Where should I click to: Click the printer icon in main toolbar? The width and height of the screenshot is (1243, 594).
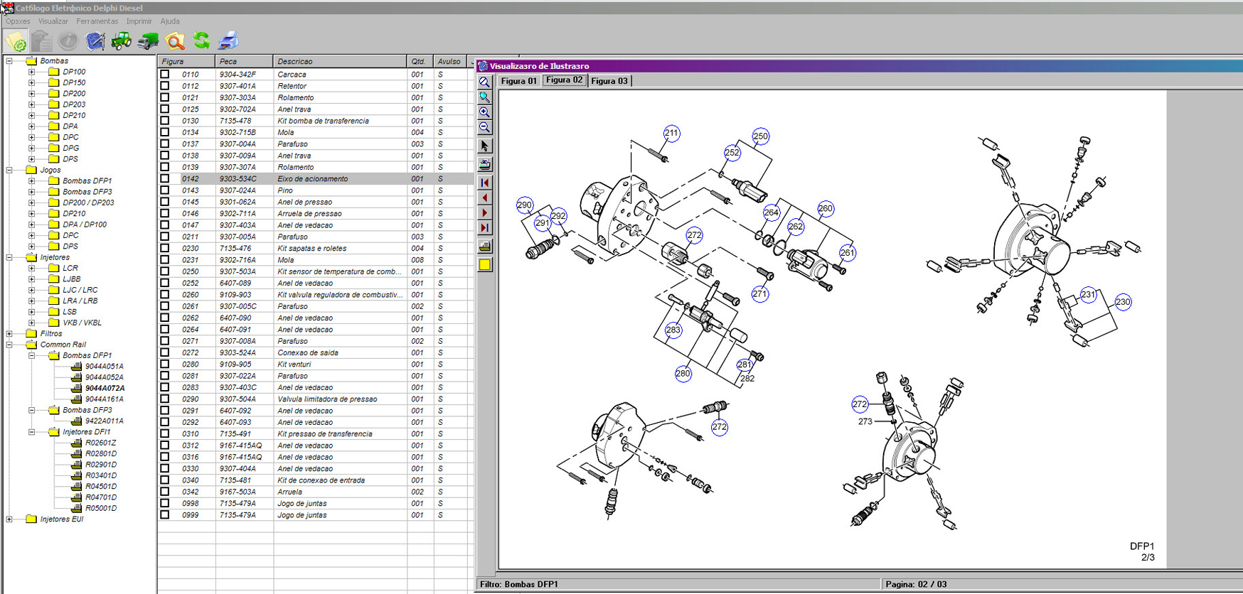tap(228, 41)
